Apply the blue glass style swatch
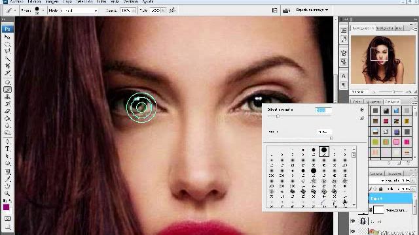Viewport: 419px width, 235px height. click(396, 110)
